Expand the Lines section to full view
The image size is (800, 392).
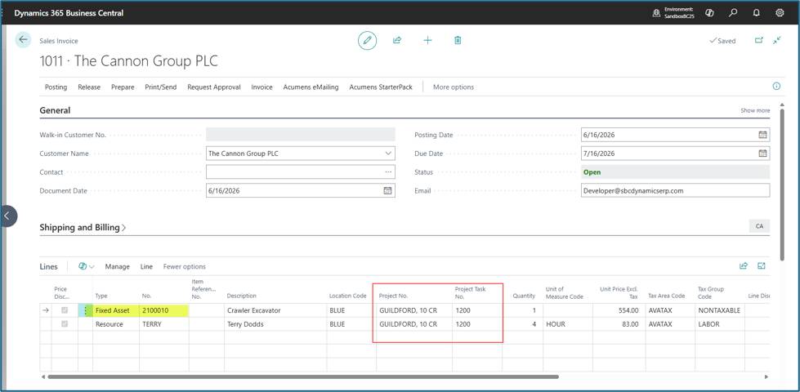(762, 265)
